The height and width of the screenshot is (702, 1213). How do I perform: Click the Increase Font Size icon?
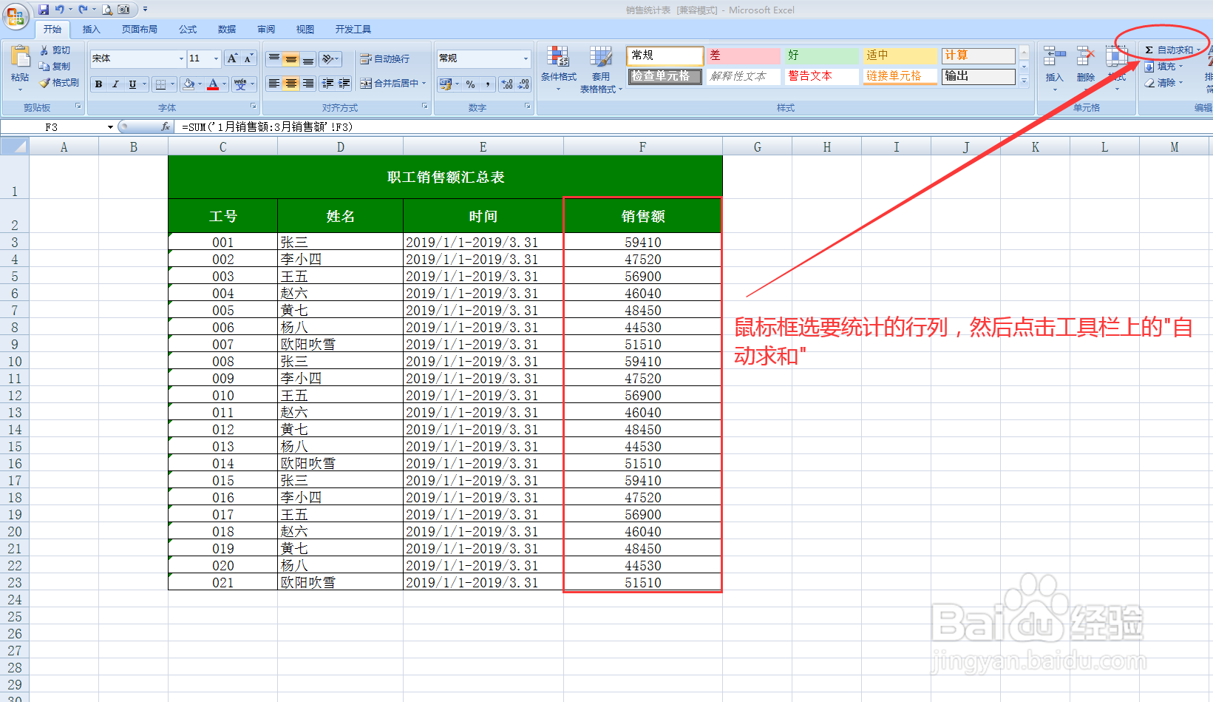(x=231, y=58)
